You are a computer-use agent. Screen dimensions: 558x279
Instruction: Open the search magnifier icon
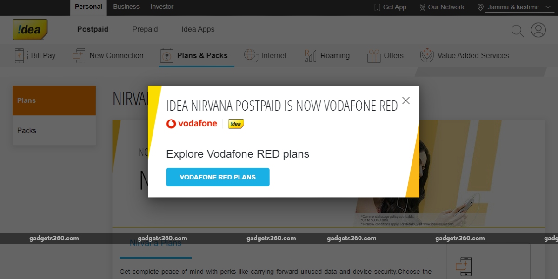click(x=517, y=31)
